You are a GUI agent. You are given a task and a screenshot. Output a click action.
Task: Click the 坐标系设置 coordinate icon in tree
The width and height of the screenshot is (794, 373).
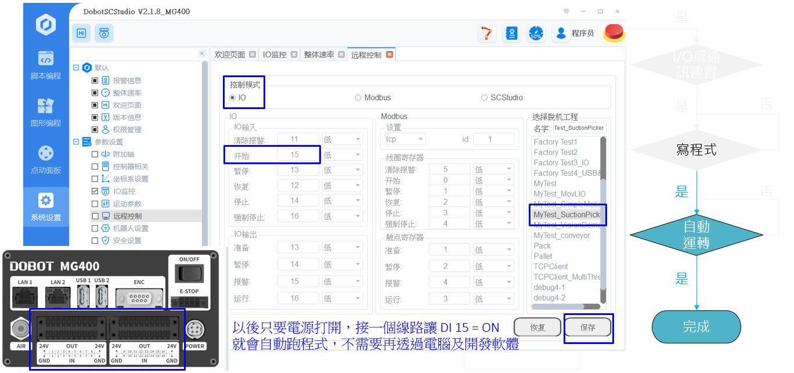105,179
